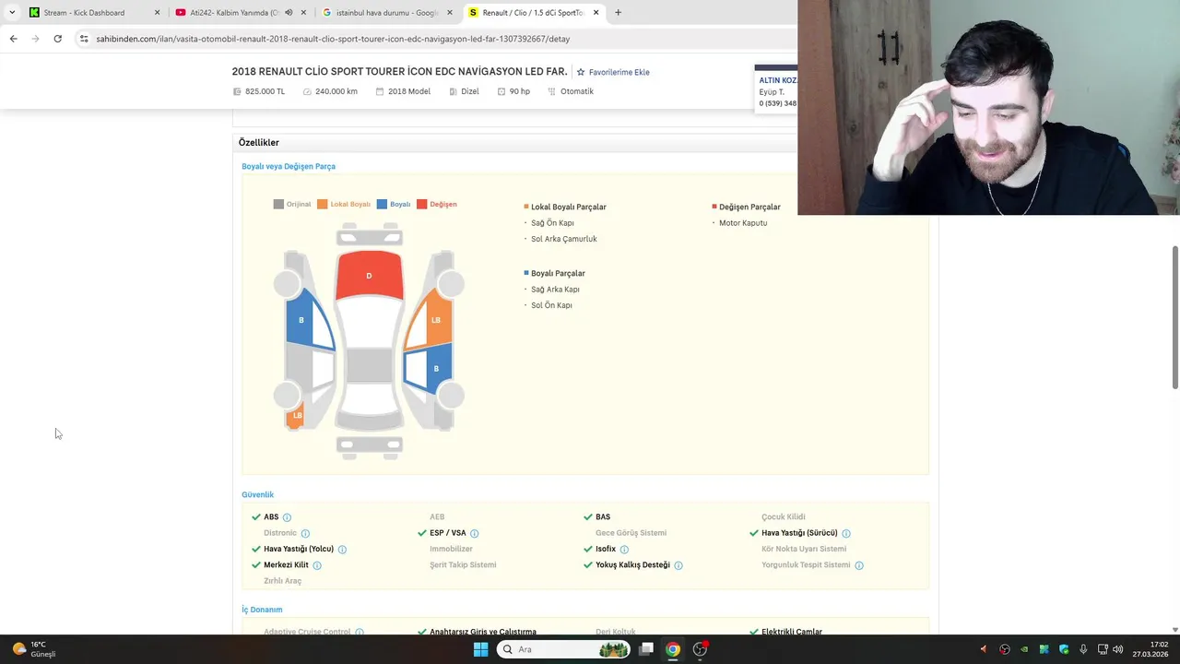The image size is (1180, 664).
Task: Click Favorilerime Ekle link
Action: point(619,72)
